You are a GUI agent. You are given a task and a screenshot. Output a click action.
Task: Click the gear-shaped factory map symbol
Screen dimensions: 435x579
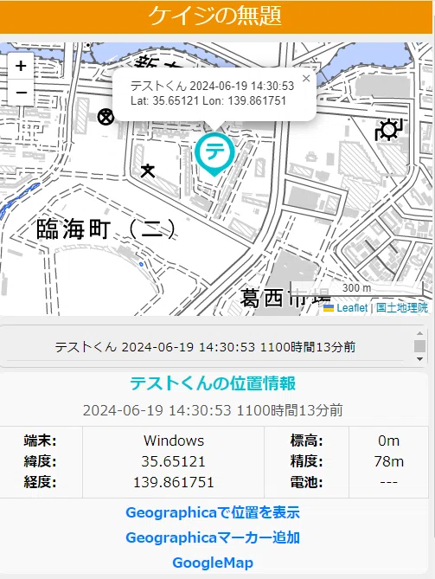pos(388,130)
